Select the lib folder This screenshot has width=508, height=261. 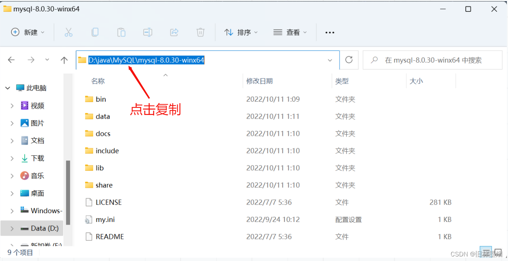point(100,168)
